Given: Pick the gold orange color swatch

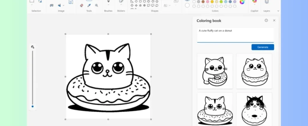Looking at the screenshot, I should [x=212, y=1].
